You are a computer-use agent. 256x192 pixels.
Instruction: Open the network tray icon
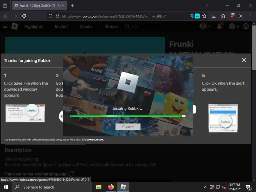tap(218, 187)
